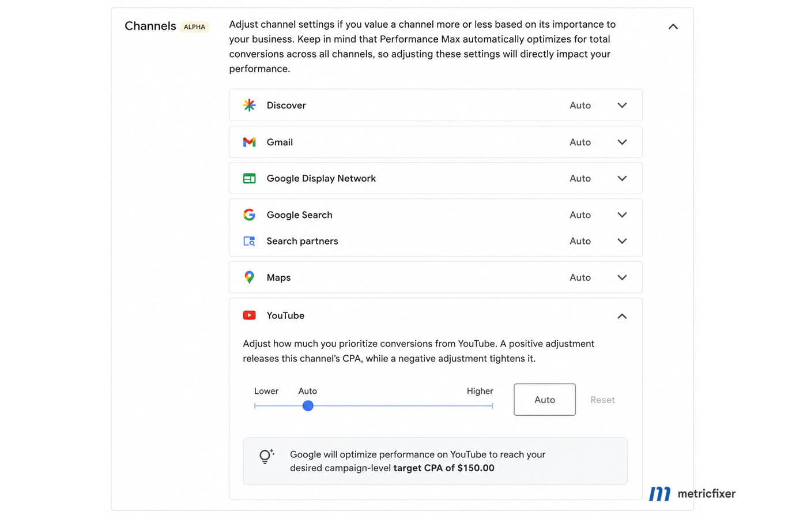Viewport: 807px width, 519px height.
Task: Click the Search partners icon
Action: 250,241
